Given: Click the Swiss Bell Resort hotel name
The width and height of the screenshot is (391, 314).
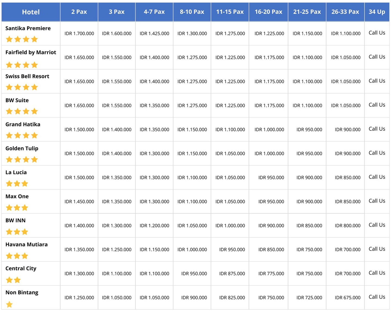Looking at the screenshot, I should coord(27,76).
